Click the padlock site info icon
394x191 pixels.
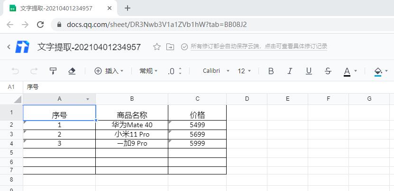59,25
